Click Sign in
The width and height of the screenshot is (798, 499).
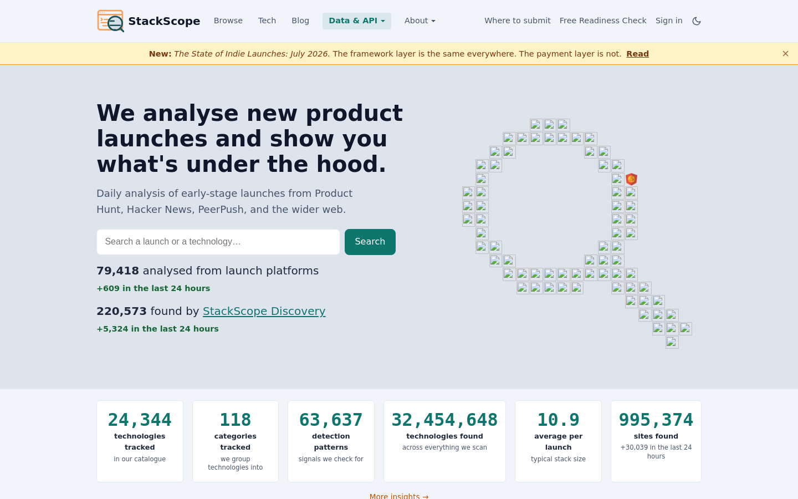(x=669, y=21)
